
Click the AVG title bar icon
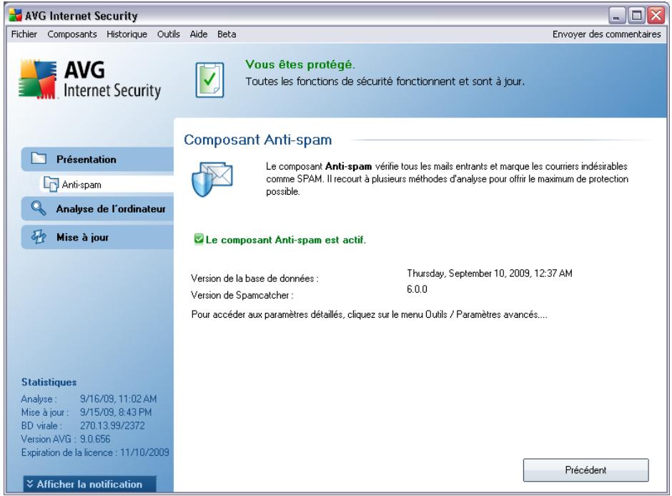pos(15,16)
